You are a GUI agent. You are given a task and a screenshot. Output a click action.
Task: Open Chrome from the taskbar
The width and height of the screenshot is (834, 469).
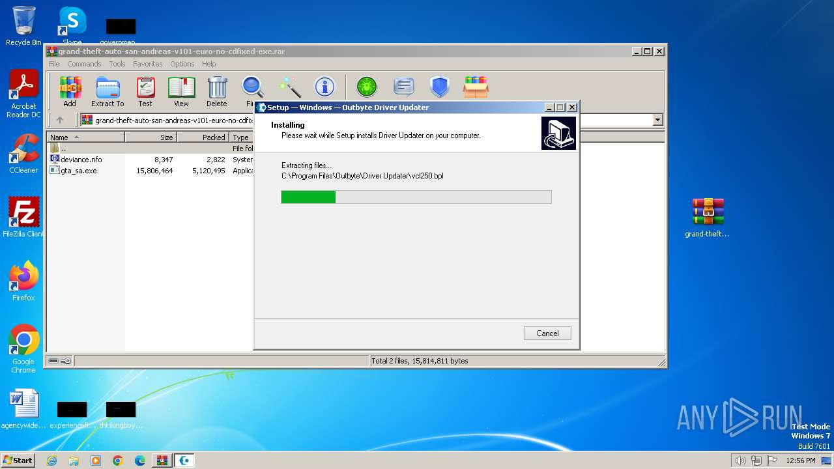[x=118, y=461]
